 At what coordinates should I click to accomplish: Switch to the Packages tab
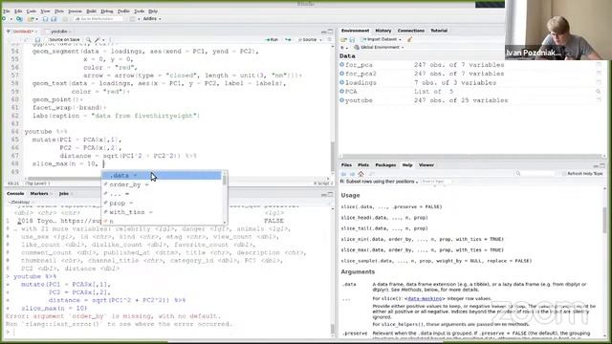click(x=385, y=165)
